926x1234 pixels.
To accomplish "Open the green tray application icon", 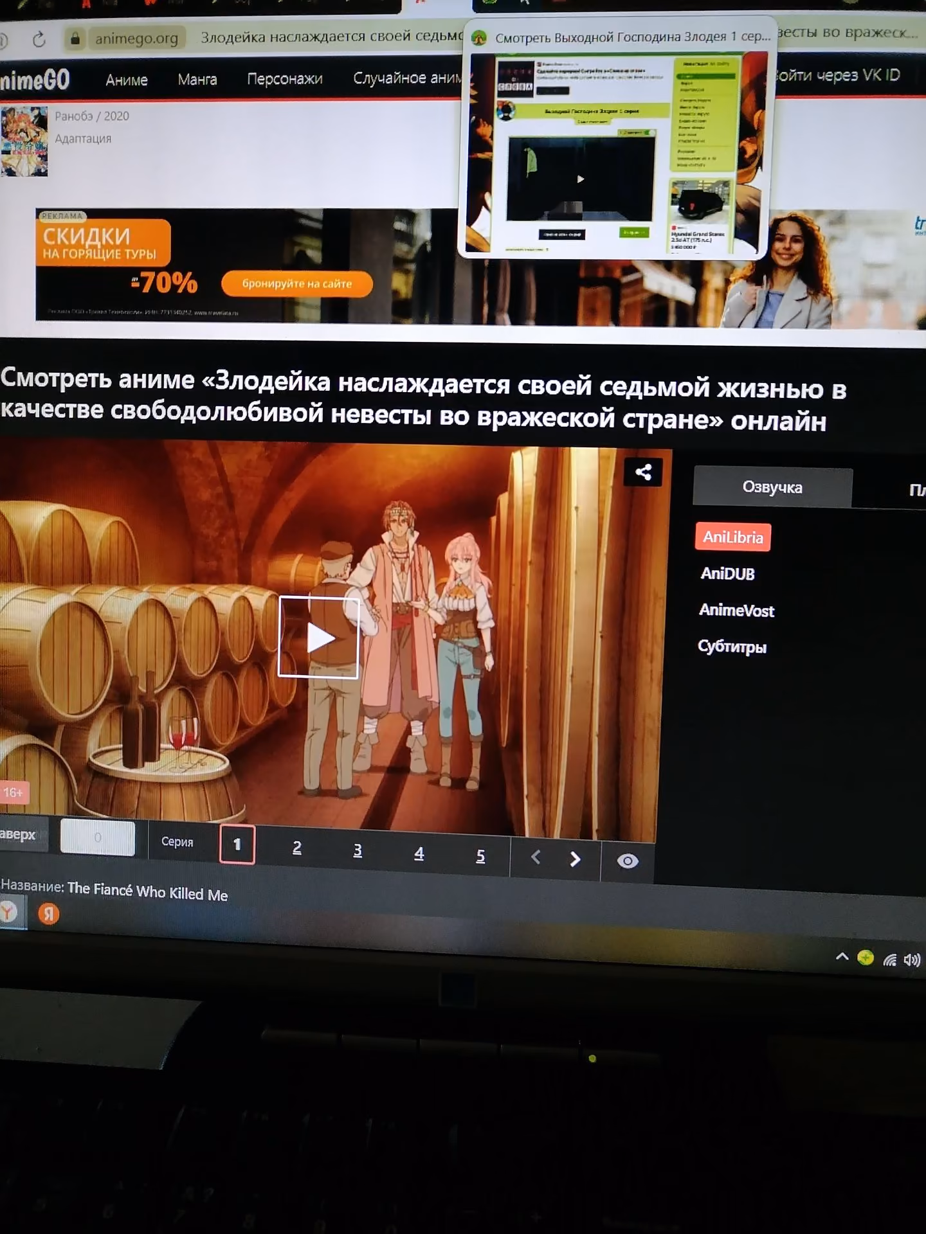I will pyautogui.click(x=866, y=958).
